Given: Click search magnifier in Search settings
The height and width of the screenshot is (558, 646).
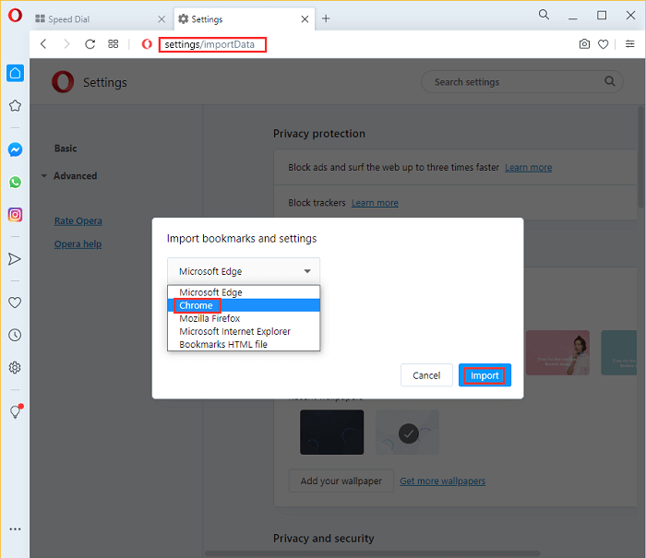Looking at the screenshot, I should tap(610, 81).
